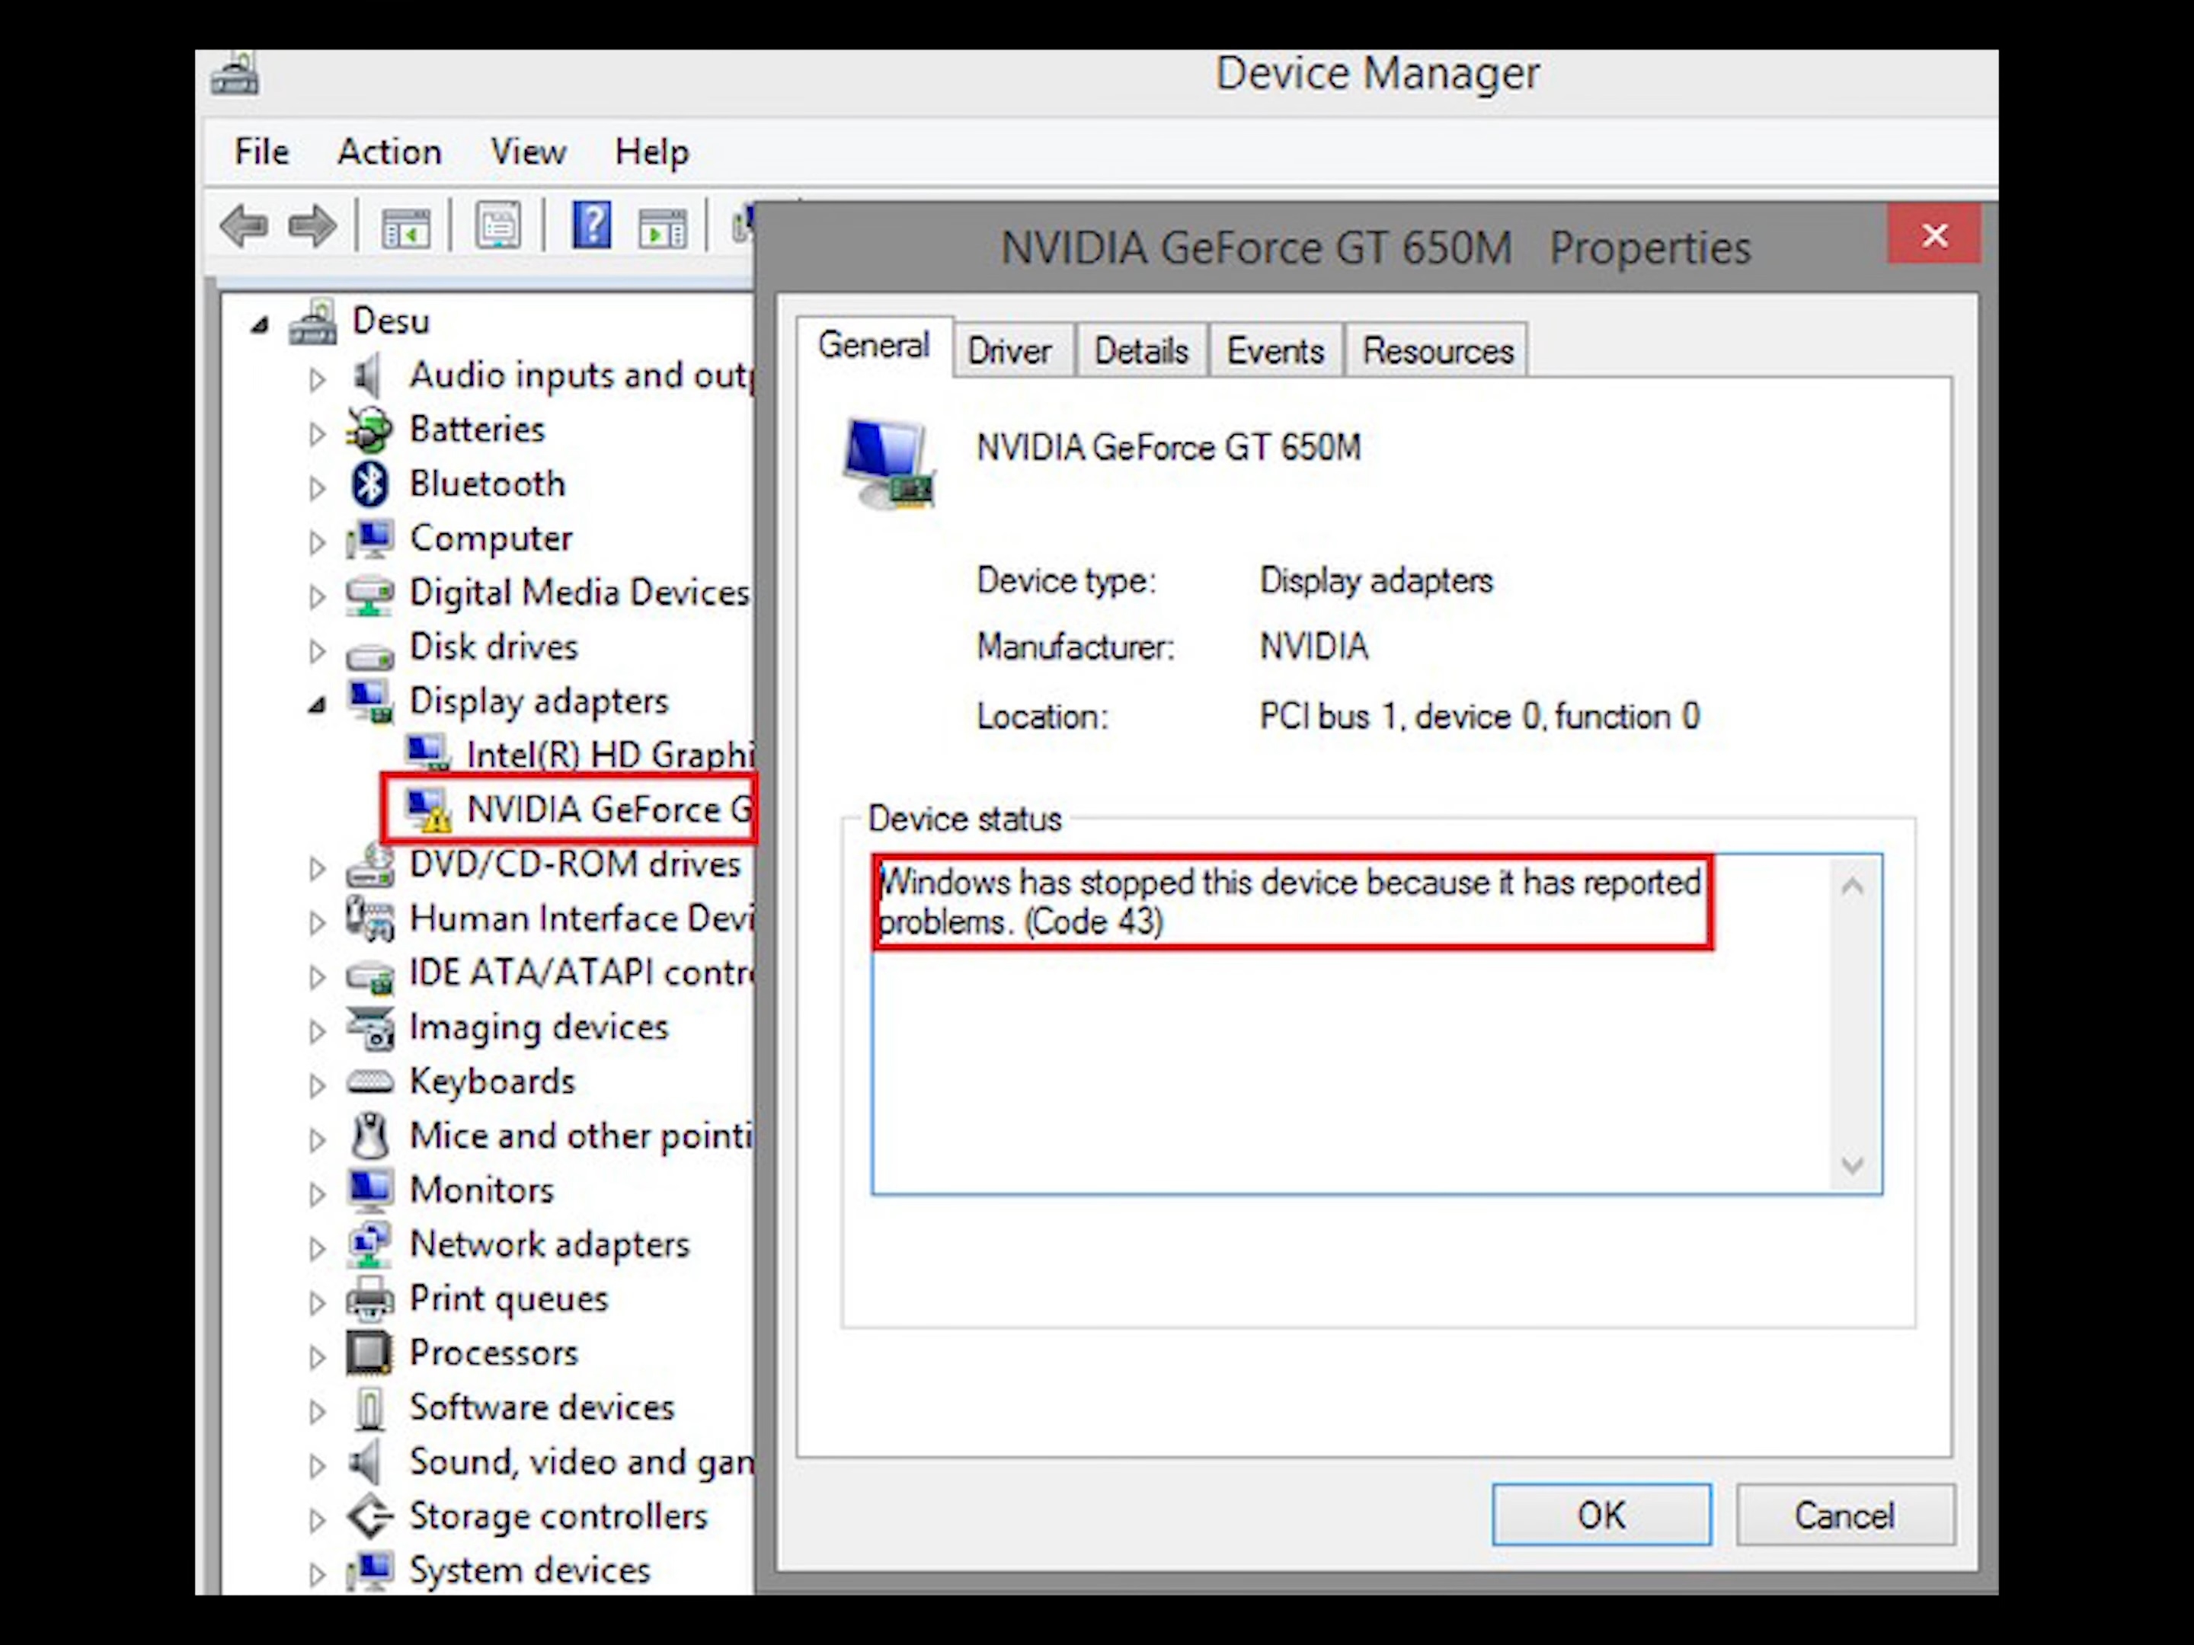Click the Desu computer icon
This screenshot has height=1645, width=2194.
pyautogui.click(x=313, y=321)
